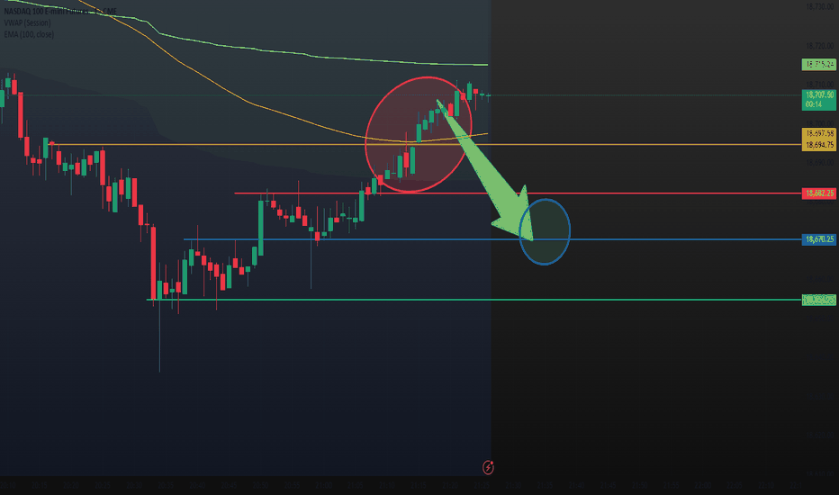Select the green support line near the bottom
The width and height of the screenshot is (839, 495).
click(x=474, y=300)
